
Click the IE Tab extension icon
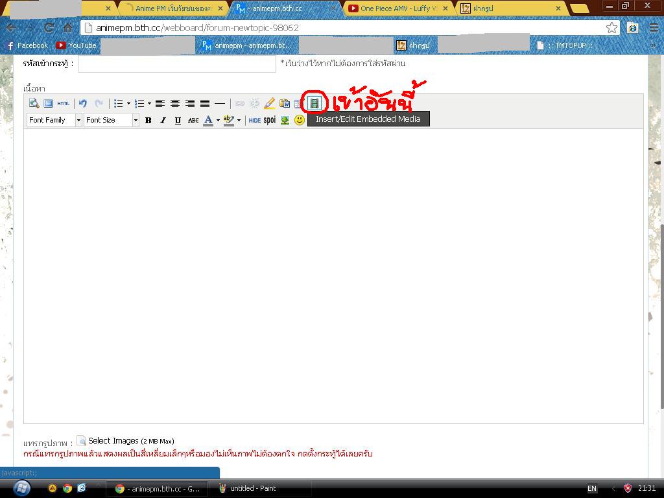[633, 28]
